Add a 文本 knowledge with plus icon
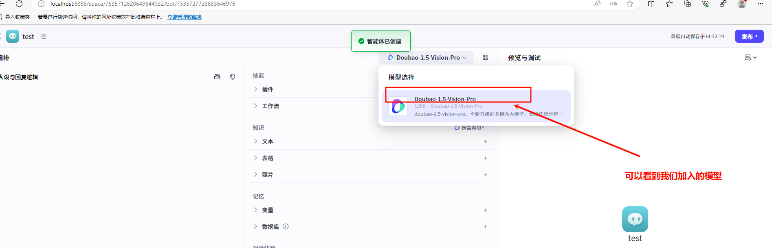This screenshot has height=248, width=772. click(486, 141)
